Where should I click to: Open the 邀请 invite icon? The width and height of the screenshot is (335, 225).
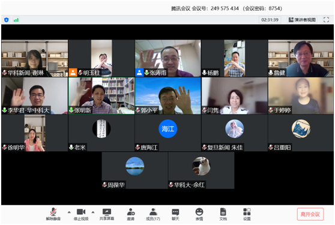coord(130,214)
